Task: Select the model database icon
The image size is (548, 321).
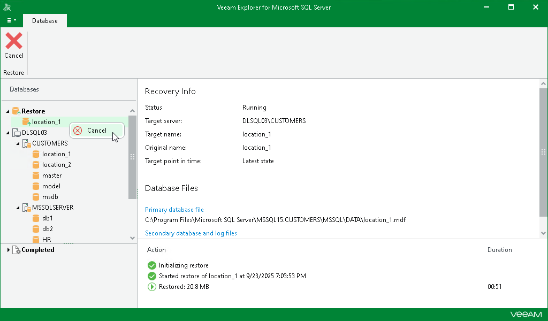Action: [x=35, y=186]
